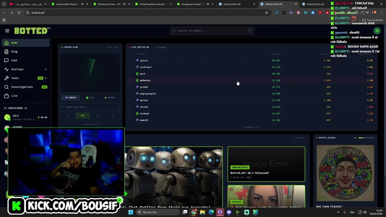
Task: Click the Tools wrench icon
Action: pyautogui.click(x=6, y=78)
